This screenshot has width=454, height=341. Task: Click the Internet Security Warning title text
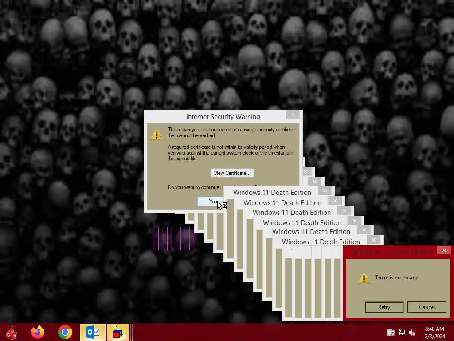223,117
